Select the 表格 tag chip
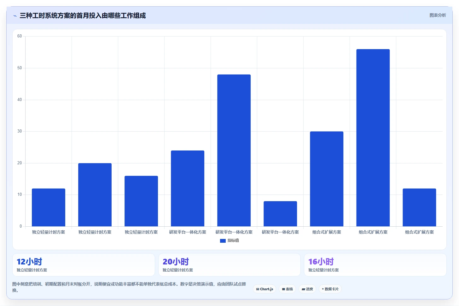This screenshot has height=306, width=459. [x=287, y=289]
